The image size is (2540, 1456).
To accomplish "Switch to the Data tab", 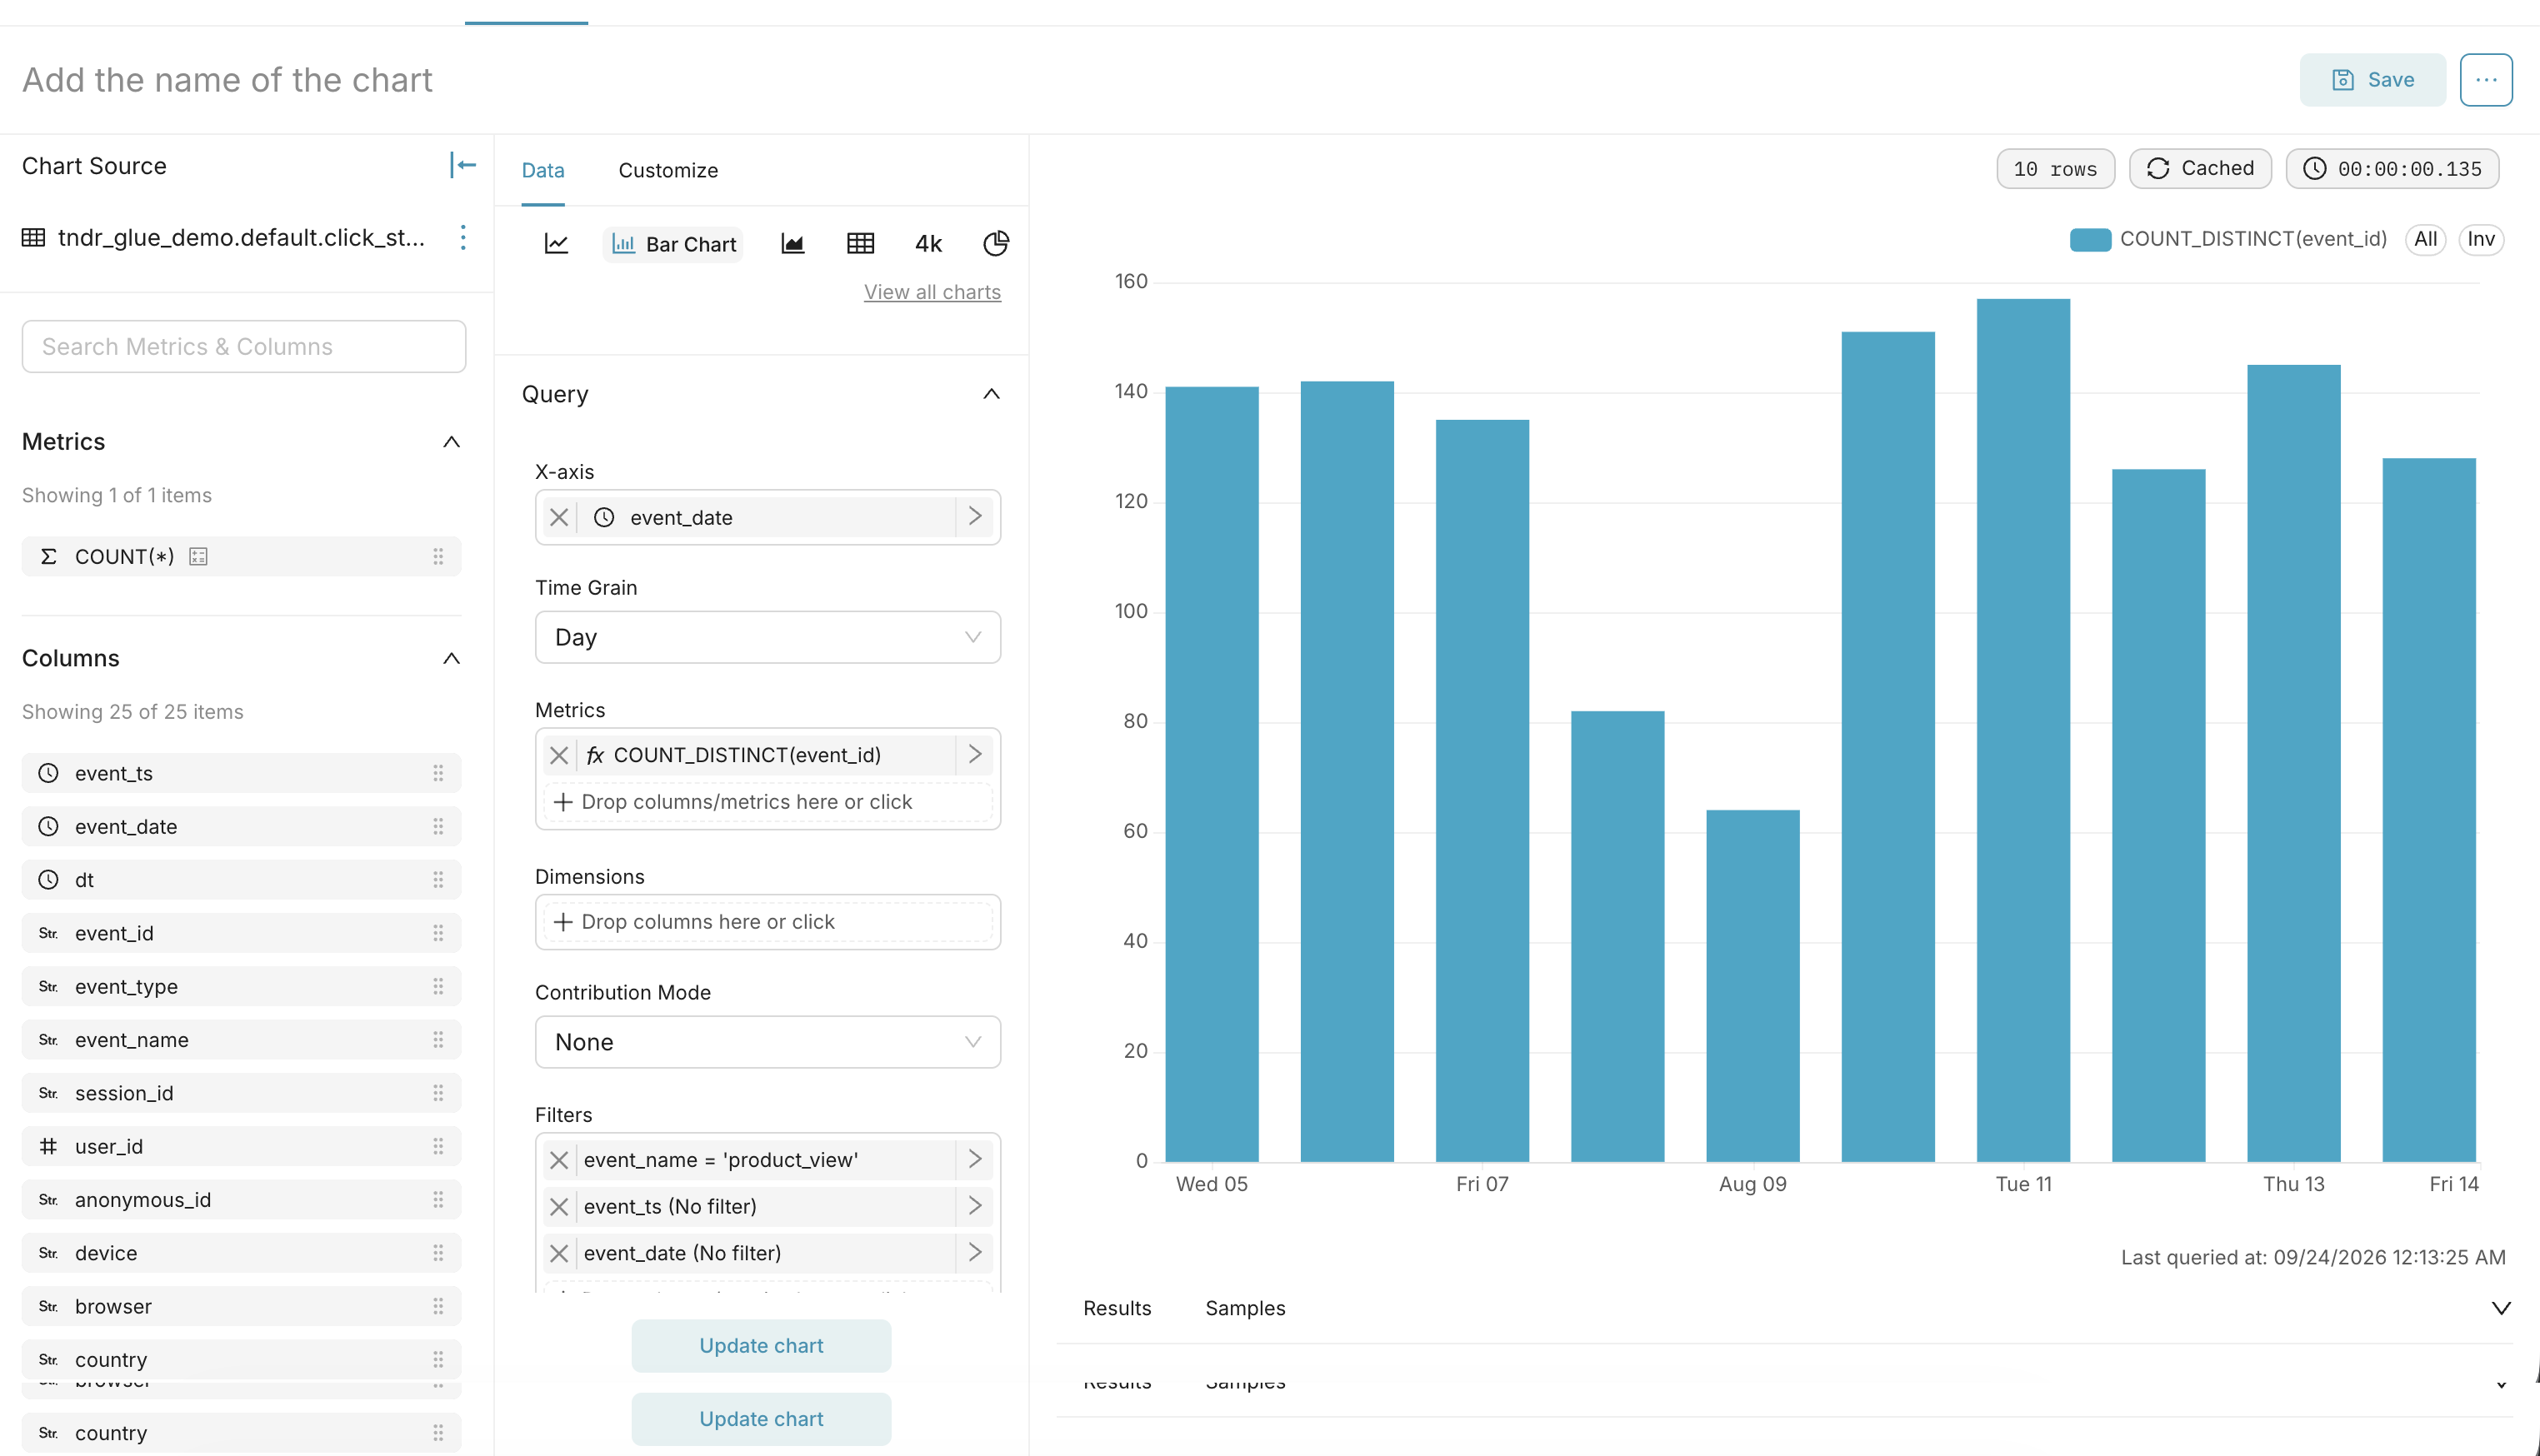I will pos(543,170).
